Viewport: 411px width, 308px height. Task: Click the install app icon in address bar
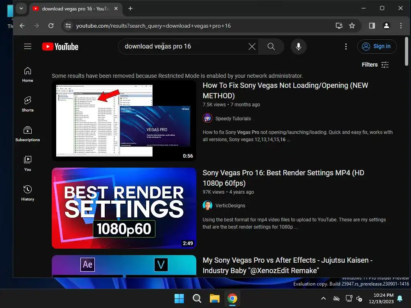tap(339, 26)
